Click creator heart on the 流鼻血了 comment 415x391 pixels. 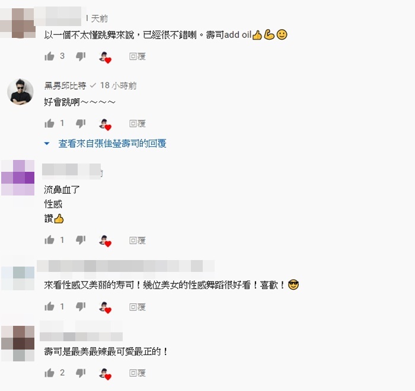click(106, 241)
